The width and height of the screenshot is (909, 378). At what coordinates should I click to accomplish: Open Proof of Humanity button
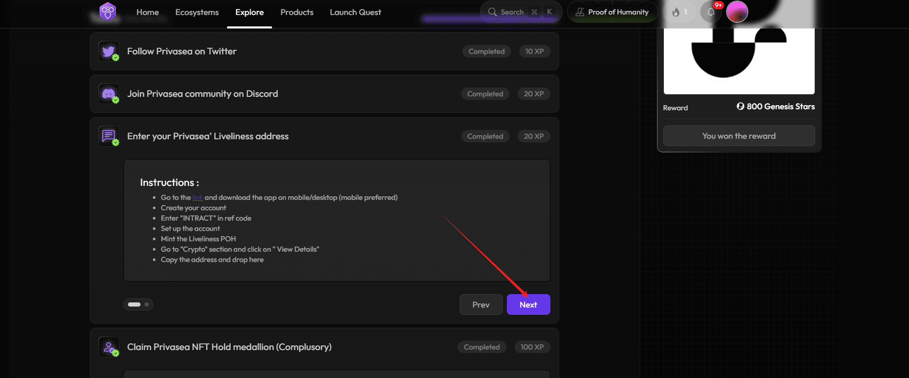612,12
